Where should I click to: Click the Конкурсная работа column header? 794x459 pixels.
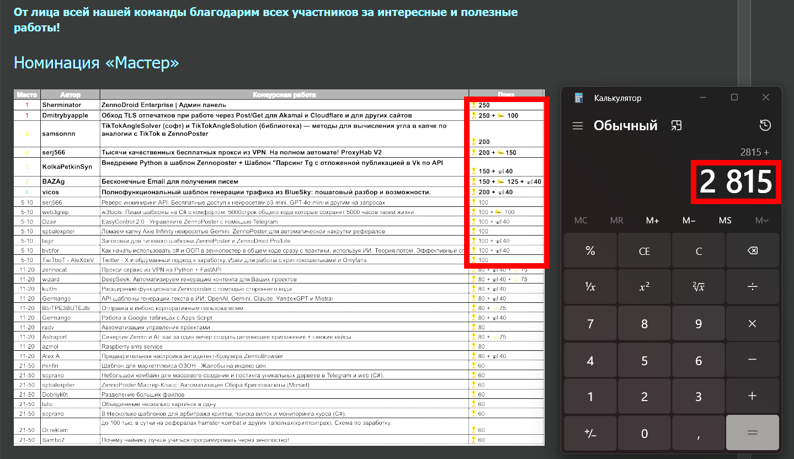(284, 94)
